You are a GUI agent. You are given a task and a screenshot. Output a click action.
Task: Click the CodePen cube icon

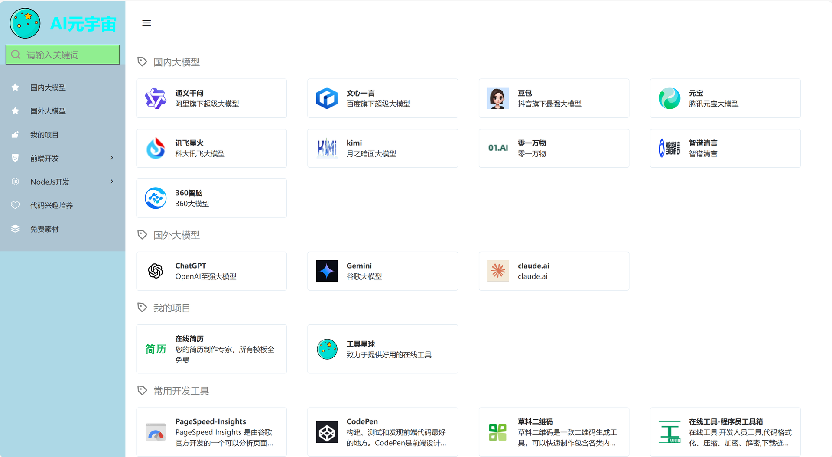click(x=327, y=432)
